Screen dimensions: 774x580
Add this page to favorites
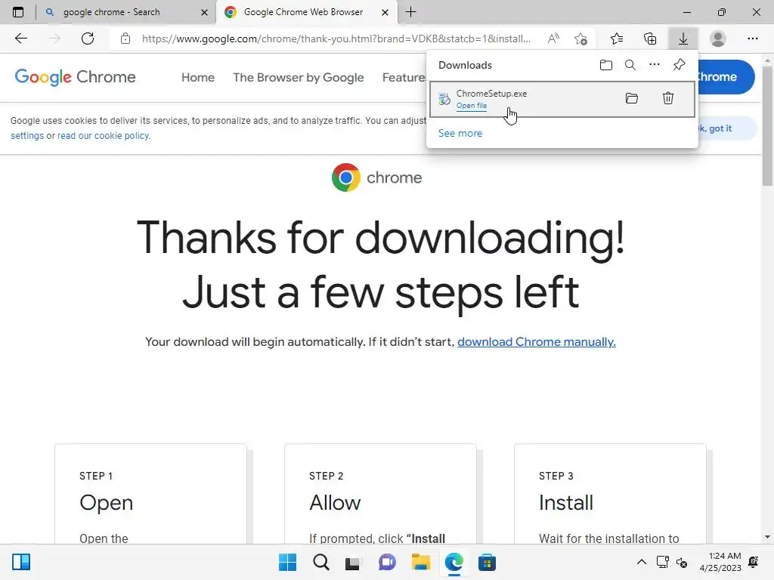click(x=581, y=39)
